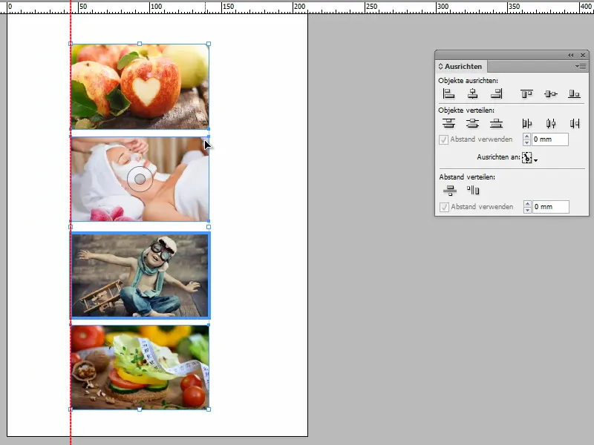Decrease the Abstand verteilen spacing value
This screenshot has height=445, width=594.
click(527, 210)
